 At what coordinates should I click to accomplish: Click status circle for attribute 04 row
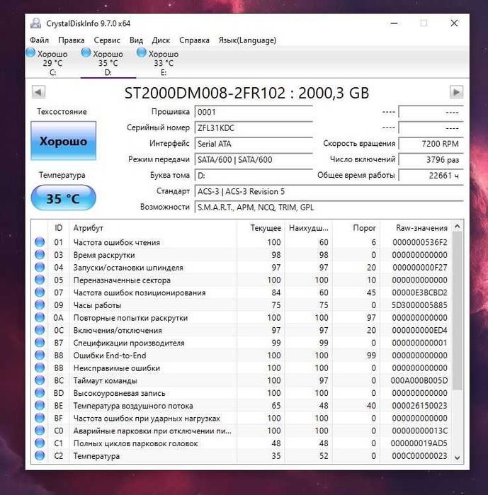[40, 267]
